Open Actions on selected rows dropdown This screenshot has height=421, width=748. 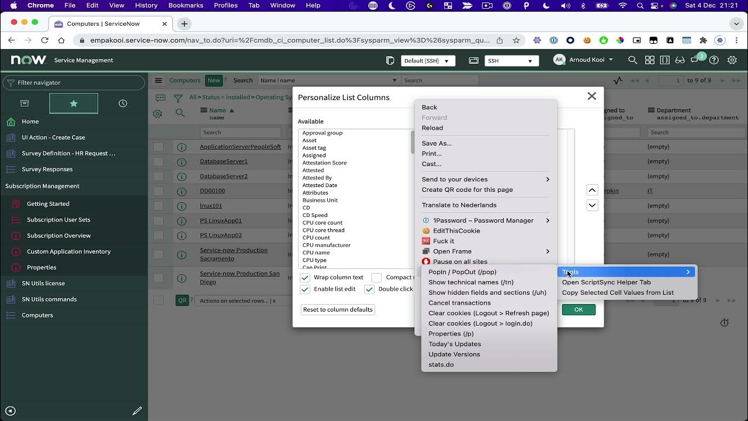pyautogui.click(x=241, y=301)
